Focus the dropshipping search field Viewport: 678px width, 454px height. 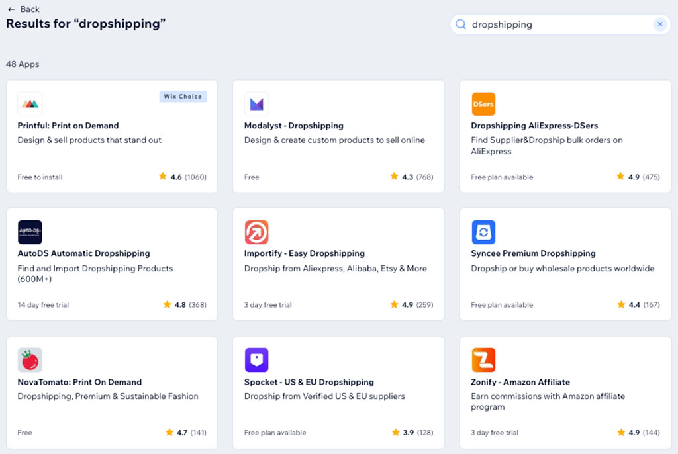(560, 24)
